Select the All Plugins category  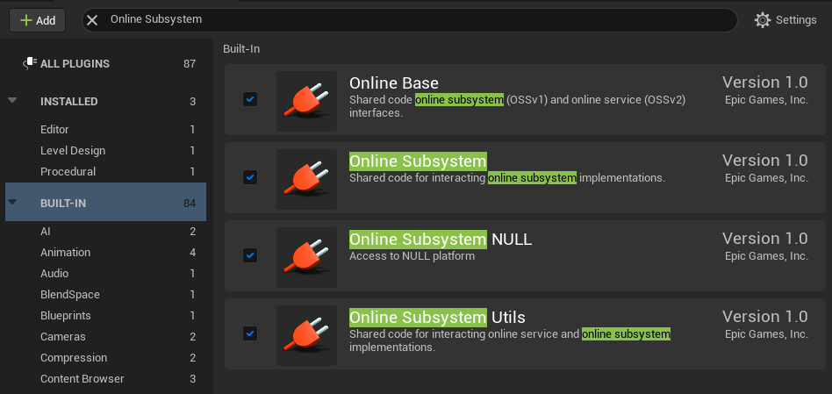point(106,64)
